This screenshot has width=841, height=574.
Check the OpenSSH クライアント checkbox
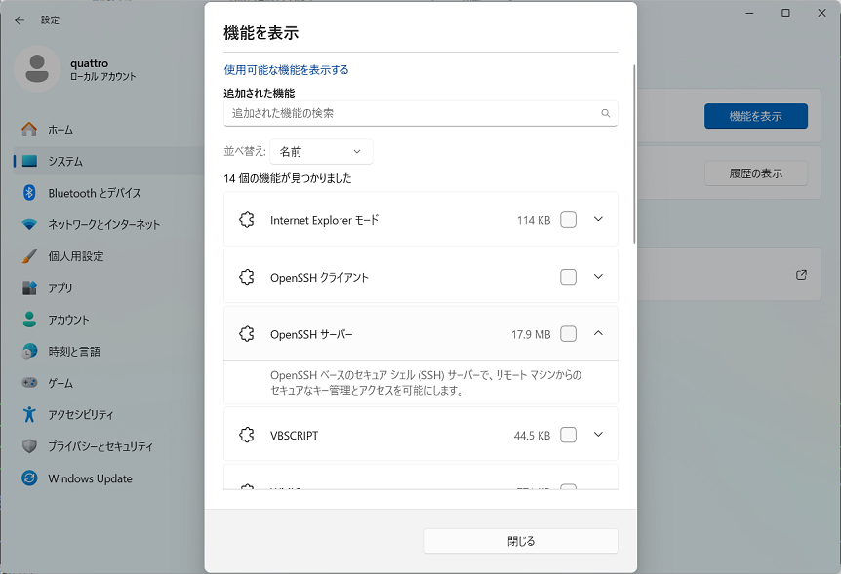(568, 278)
